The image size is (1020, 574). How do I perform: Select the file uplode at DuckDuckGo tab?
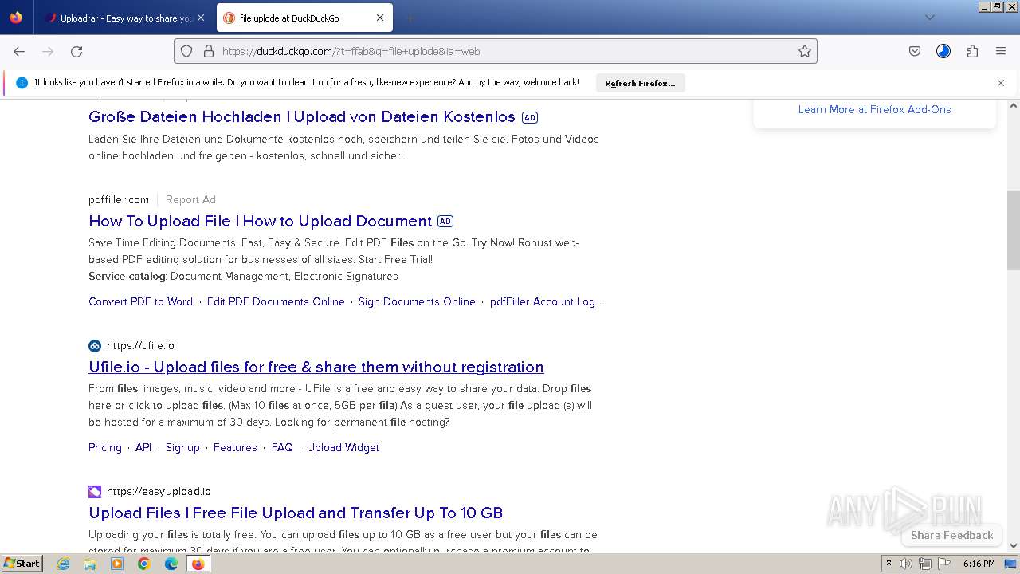303,18
